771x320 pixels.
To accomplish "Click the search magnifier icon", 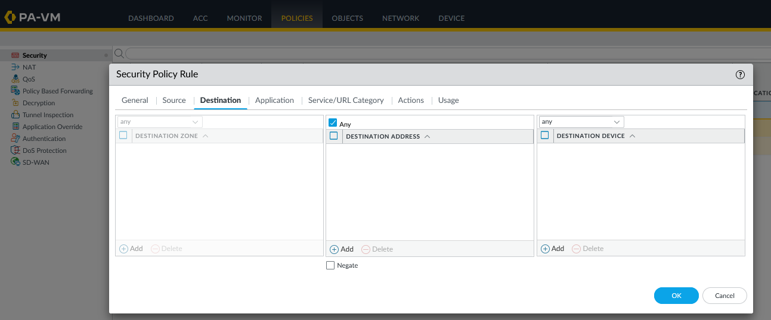I will [119, 54].
